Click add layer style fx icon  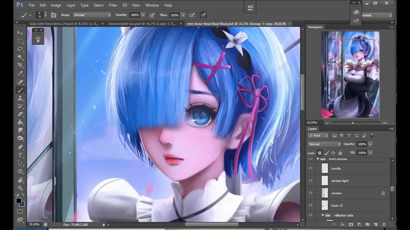pos(342,225)
